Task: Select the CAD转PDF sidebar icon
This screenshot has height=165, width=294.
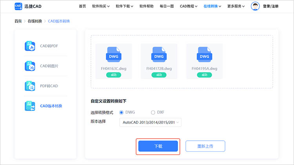Action: [x=30, y=46]
